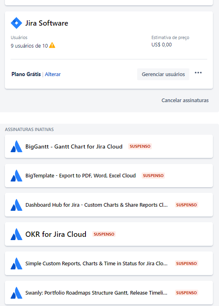Click the Jira Software diamond logo
219x306 pixels.
pyautogui.click(x=16, y=23)
